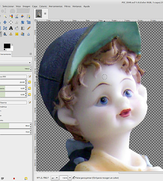The image size is (163, 181).
Task: Open the paint mode dropdown
Action: (x=16, y=63)
